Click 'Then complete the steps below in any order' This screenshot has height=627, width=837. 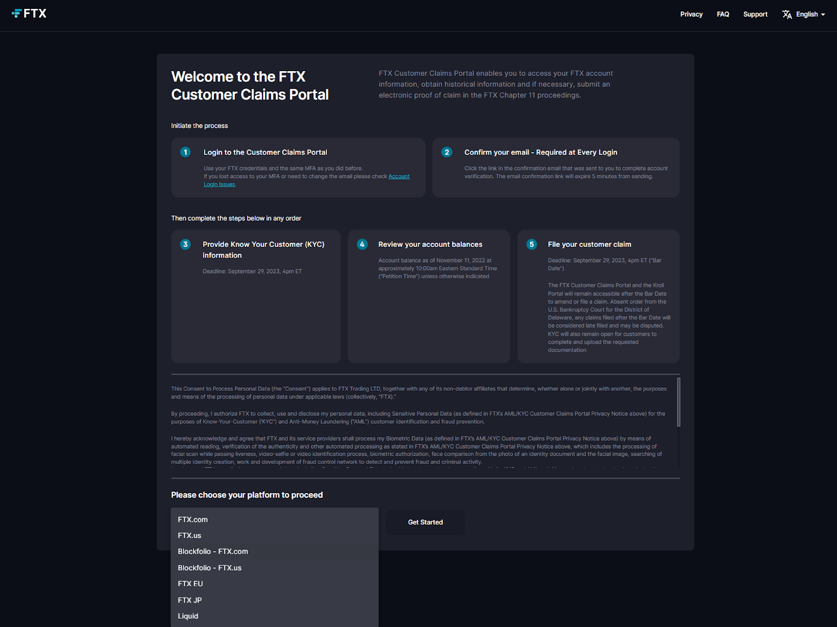[236, 218]
